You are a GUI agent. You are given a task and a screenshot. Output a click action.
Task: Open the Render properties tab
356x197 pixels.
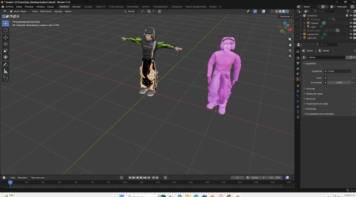tap(298, 58)
